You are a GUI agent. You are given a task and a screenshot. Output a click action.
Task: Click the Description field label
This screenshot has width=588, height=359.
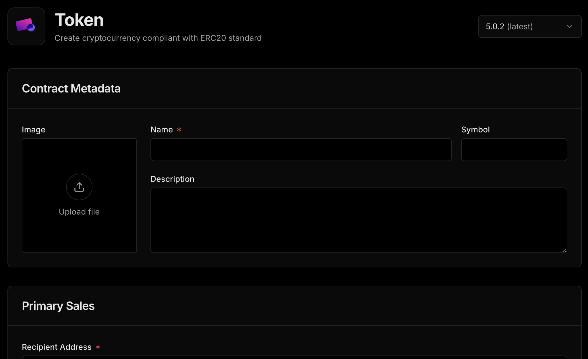172,179
